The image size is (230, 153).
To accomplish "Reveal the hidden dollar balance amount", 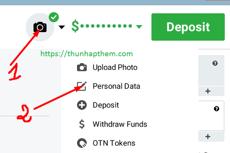I will click(x=102, y=26).
